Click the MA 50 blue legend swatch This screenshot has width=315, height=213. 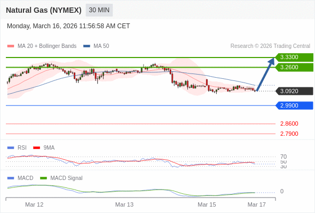pyautogui.click(x=86, y=46)
